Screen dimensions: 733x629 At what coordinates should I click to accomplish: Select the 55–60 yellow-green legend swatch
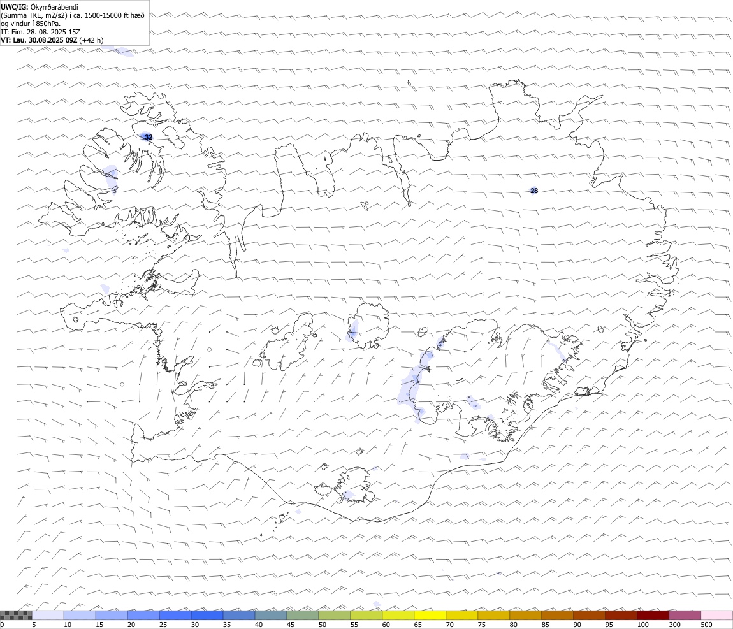point(366,615)
